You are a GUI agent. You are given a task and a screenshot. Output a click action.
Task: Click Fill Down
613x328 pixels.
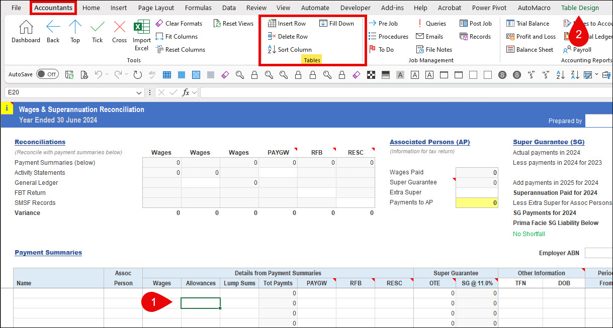click(336, 24)
